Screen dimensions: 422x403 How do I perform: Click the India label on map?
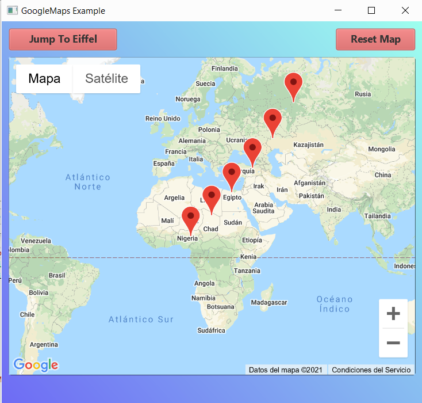click(334, 210)
